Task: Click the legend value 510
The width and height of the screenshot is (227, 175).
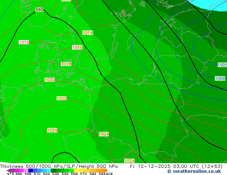Action: point(37,174)
